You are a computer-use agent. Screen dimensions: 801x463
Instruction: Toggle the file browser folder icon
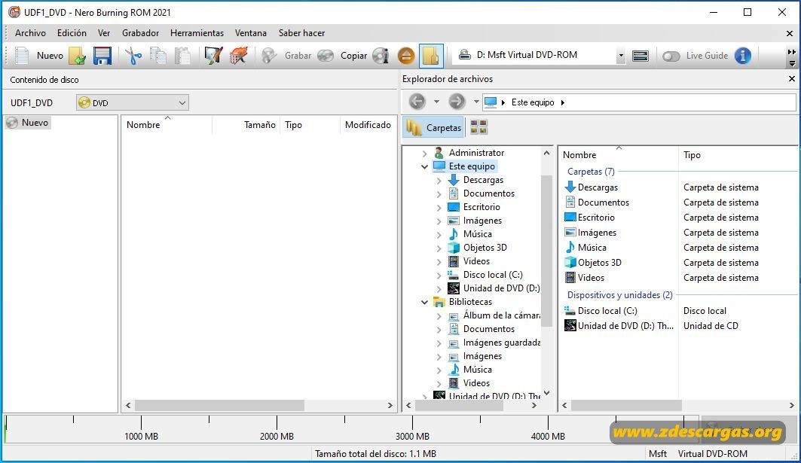pos(431,56)
